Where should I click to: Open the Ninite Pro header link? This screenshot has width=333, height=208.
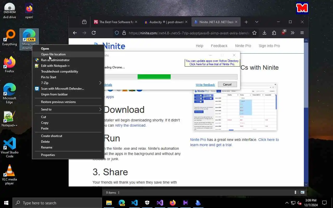(x=243, y=46)
